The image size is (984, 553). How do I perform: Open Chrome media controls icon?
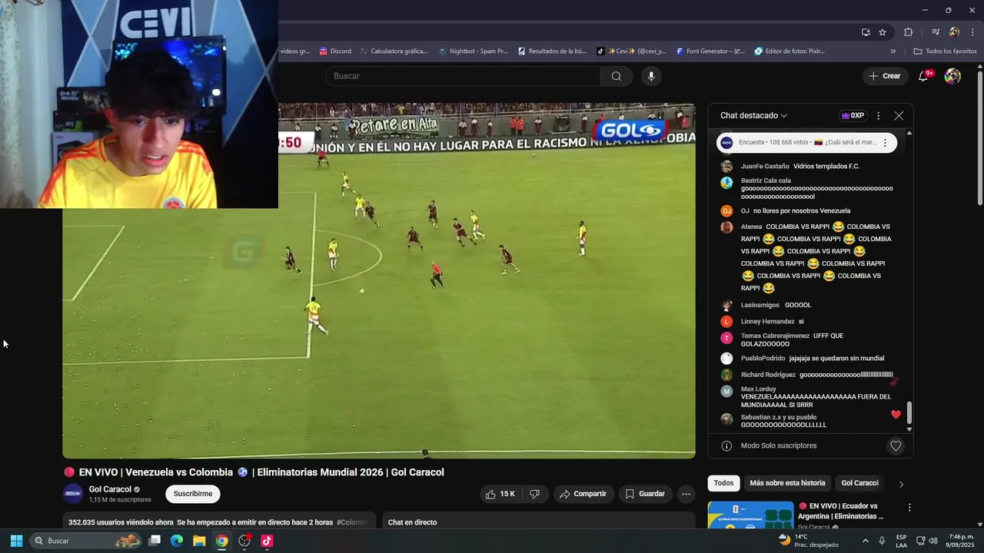pos(936,32)
